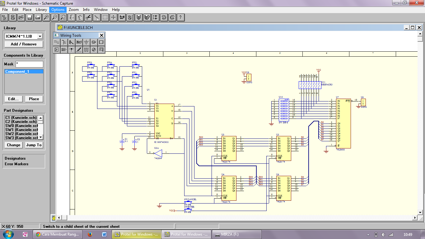Screen dimensions: 425x239
Task: Open the Library menu
Action: pyautogui.click(x=41, y=10)
